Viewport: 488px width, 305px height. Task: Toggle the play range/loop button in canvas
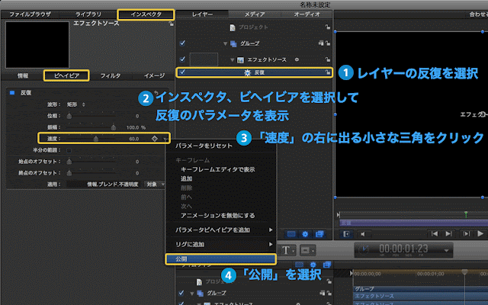[x=346, y=234]
